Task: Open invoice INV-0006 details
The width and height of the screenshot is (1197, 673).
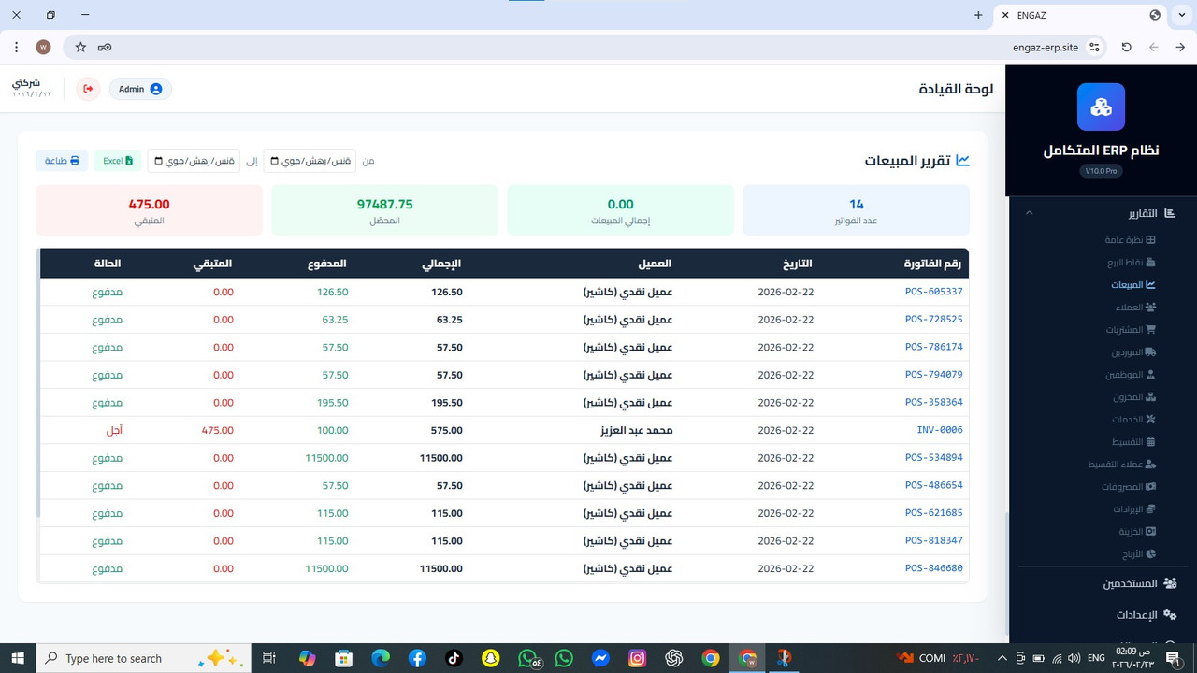Action: tap(939, 430)
